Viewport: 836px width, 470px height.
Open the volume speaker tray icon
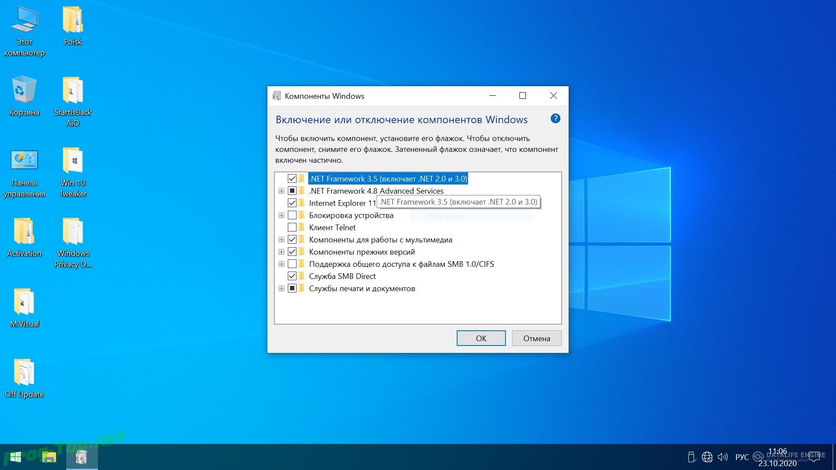pyautogui.click(x=723, y=457)
